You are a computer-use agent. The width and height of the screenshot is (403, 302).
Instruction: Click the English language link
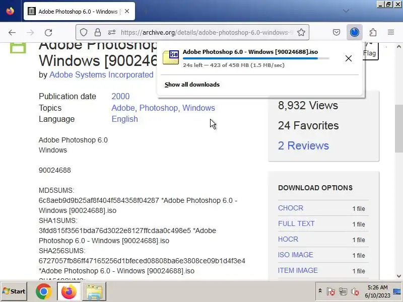tap(124, 119)
